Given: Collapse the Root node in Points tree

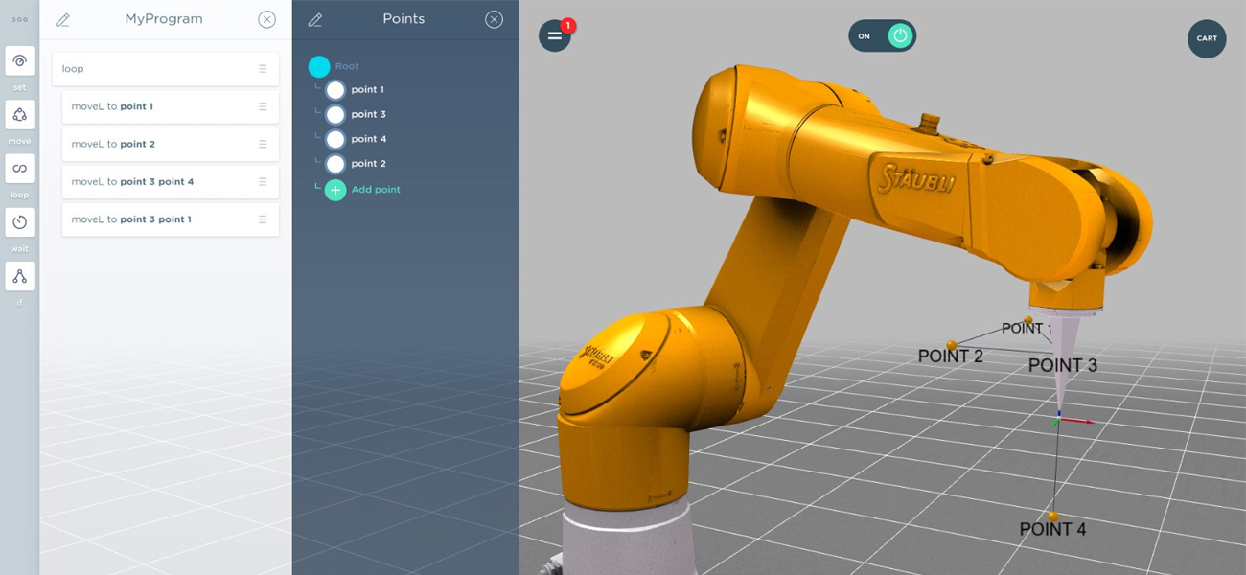Looking at the screenshot, I should pyautogui.click(x=319, y=66).
